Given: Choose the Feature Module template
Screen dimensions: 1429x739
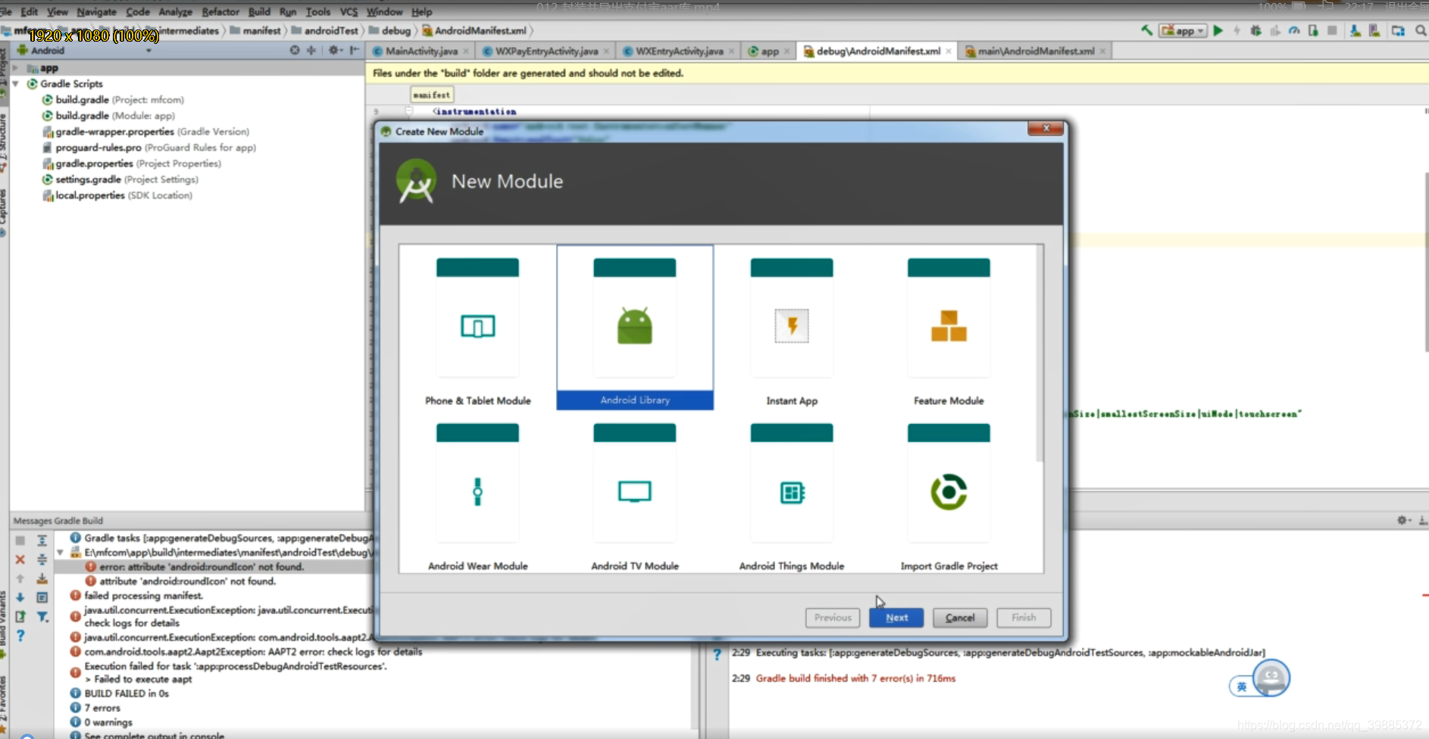Looking at the screenshot, I should tap(949, 327).
